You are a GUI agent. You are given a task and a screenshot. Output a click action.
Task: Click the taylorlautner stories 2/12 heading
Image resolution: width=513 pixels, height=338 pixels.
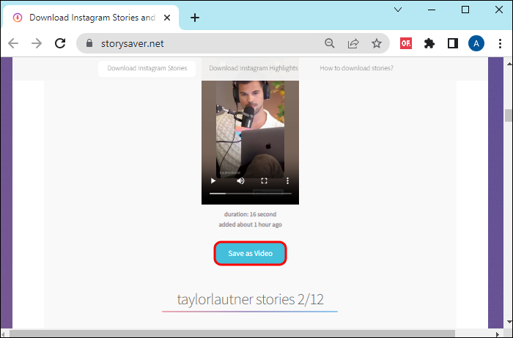(251, 299)
